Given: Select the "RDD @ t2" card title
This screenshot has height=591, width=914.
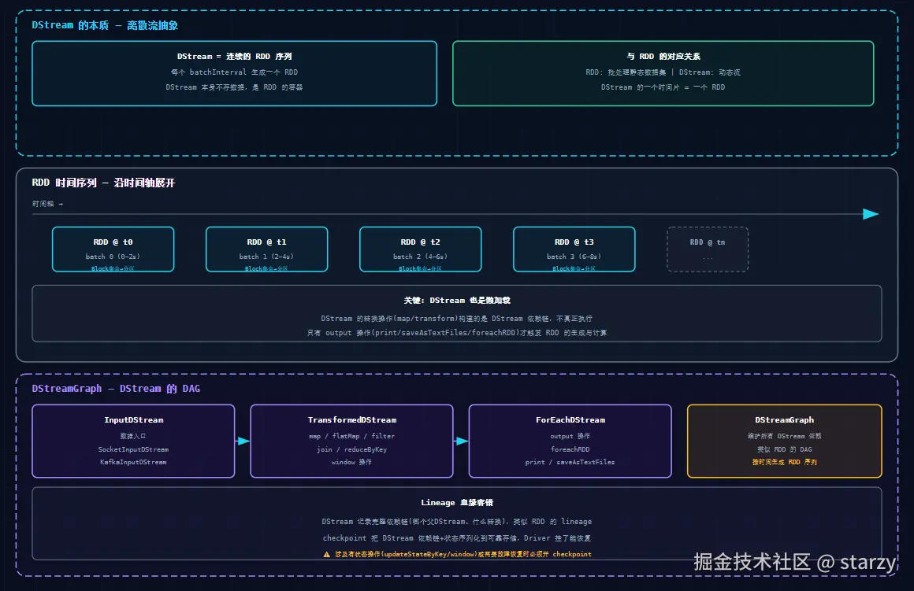Looking at the screenshot, I should pos(421,242).
